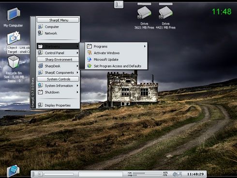Image resolution: width=237 pixels, height=178 pixels.
Task: Click the Sharp Environment section header
Action: [58, 59]
